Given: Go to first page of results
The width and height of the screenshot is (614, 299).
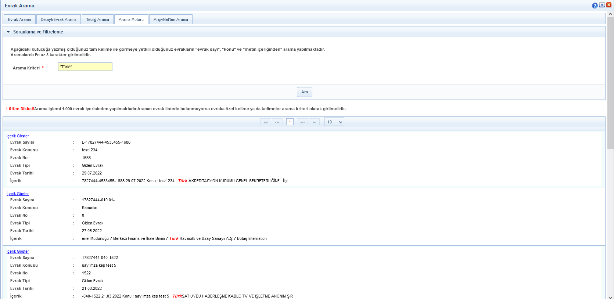Looking at the screenshot, I should coord(265,122).
